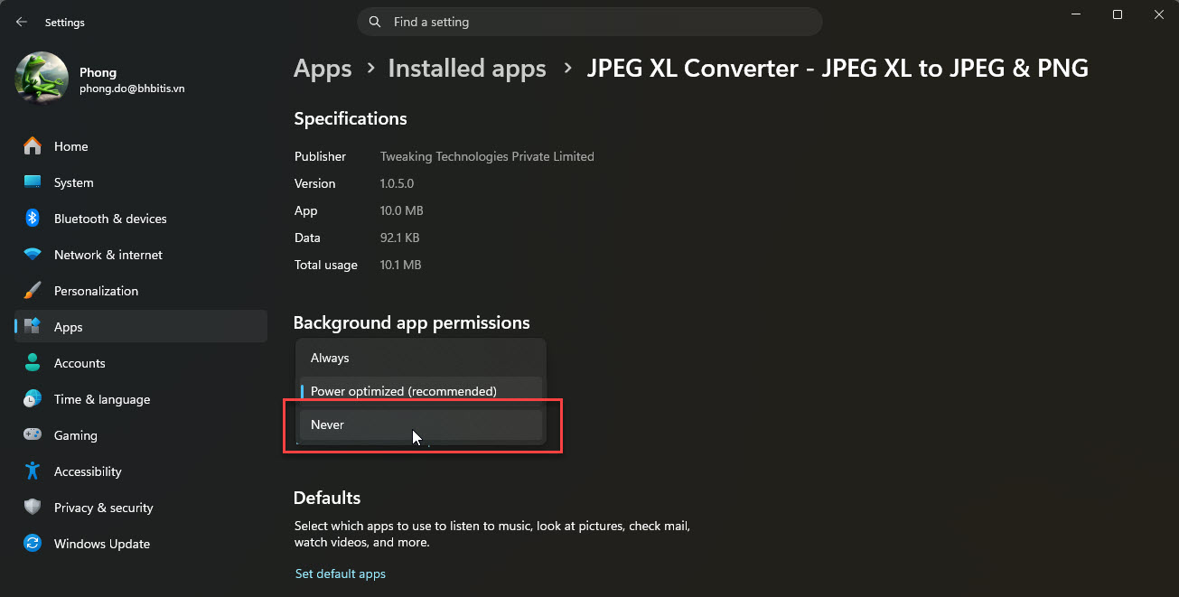Click the back arrow in Settings
Screen dimensions: 1179x597
click(x=22, y=22)
